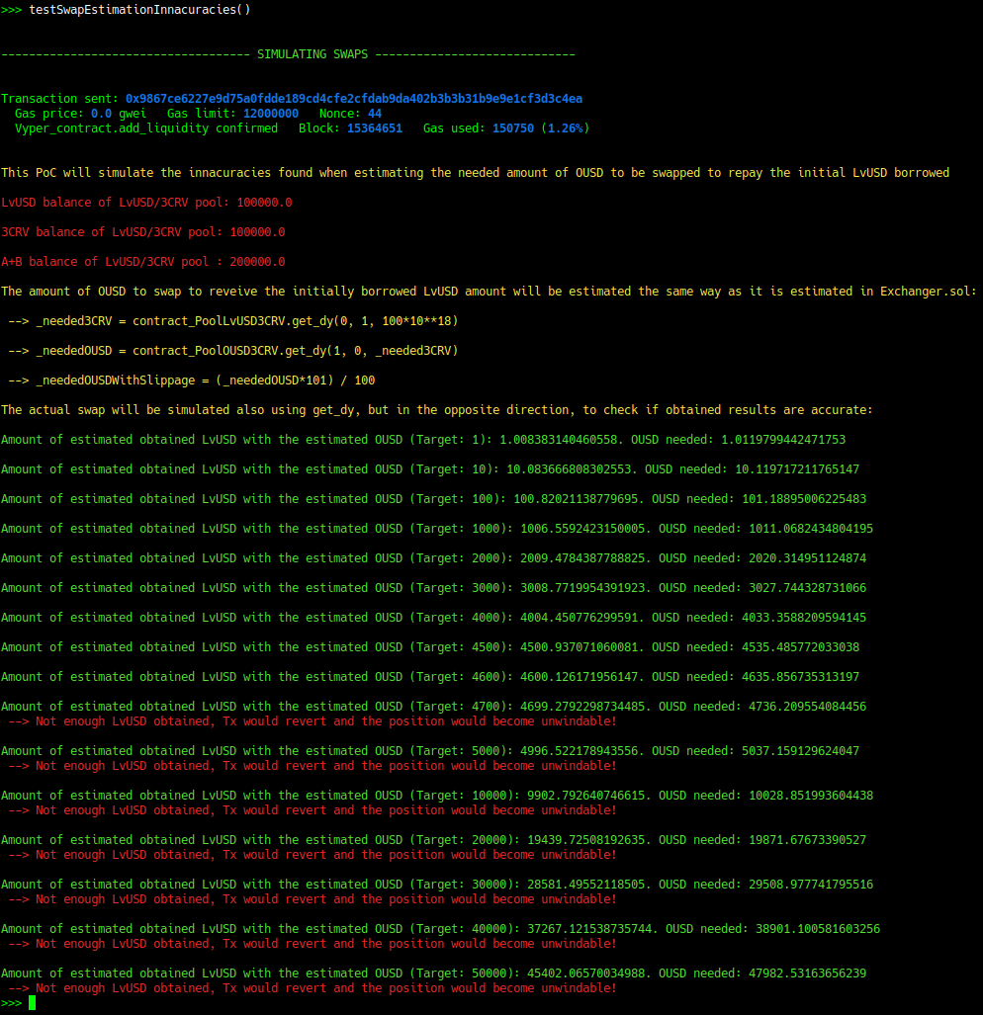
Task: Click the _neededOUSDWithSlippage formula line
Action: [192, 381]
